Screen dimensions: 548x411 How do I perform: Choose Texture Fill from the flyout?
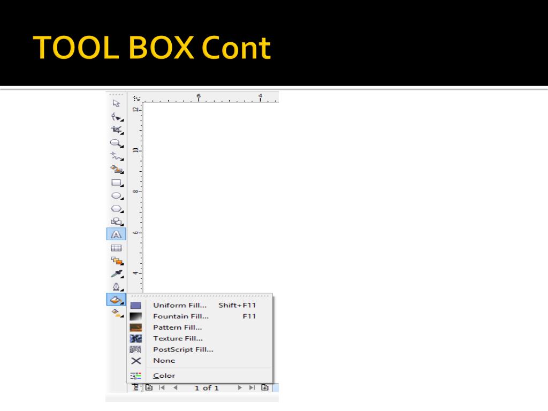coord(200,339)
